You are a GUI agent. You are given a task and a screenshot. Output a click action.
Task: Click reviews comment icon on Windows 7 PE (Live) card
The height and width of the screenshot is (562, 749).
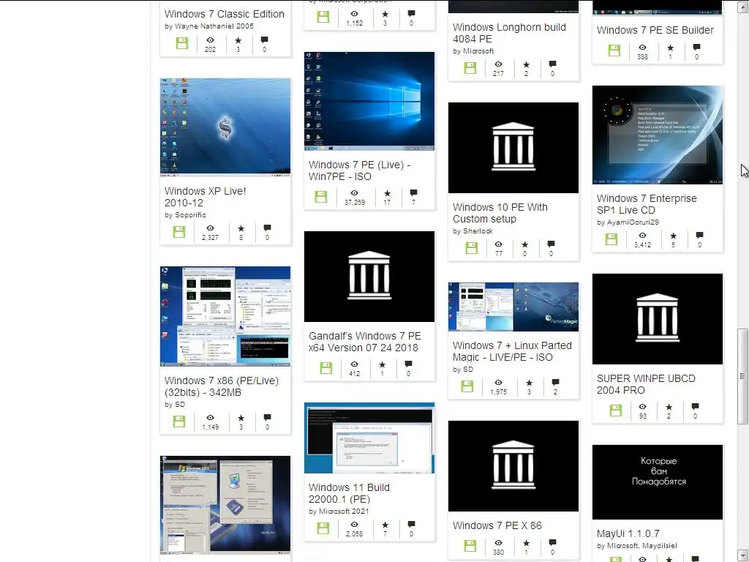(414, 192)
